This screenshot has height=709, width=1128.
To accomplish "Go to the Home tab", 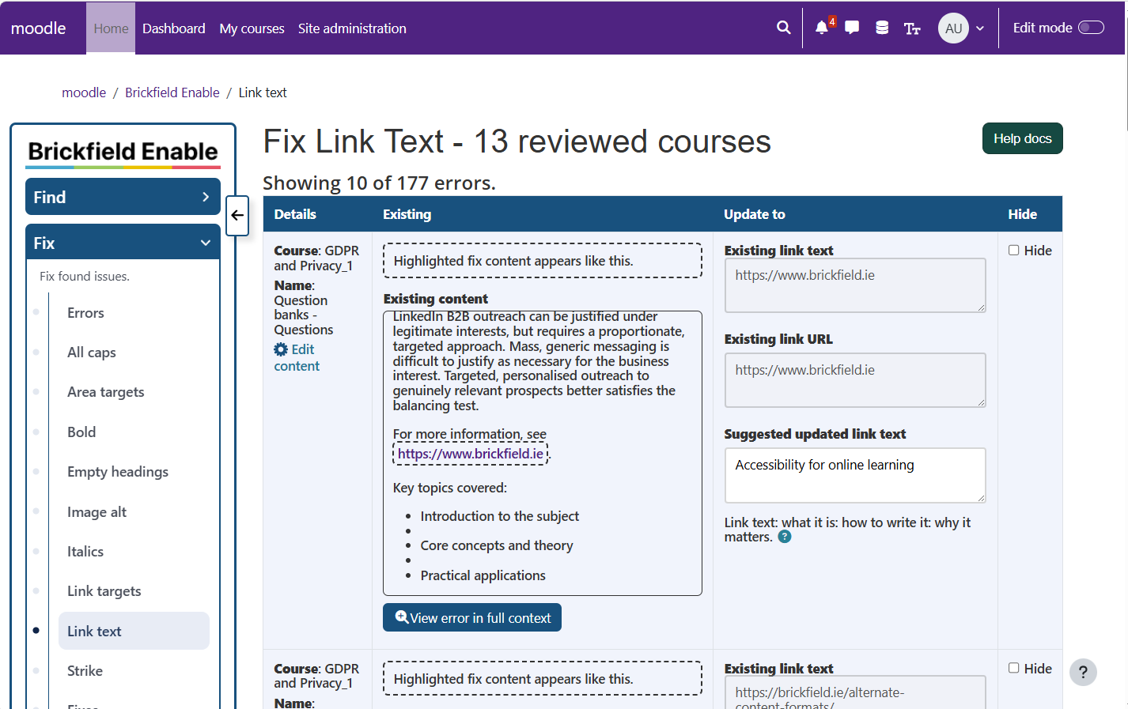I will (111, 28).
